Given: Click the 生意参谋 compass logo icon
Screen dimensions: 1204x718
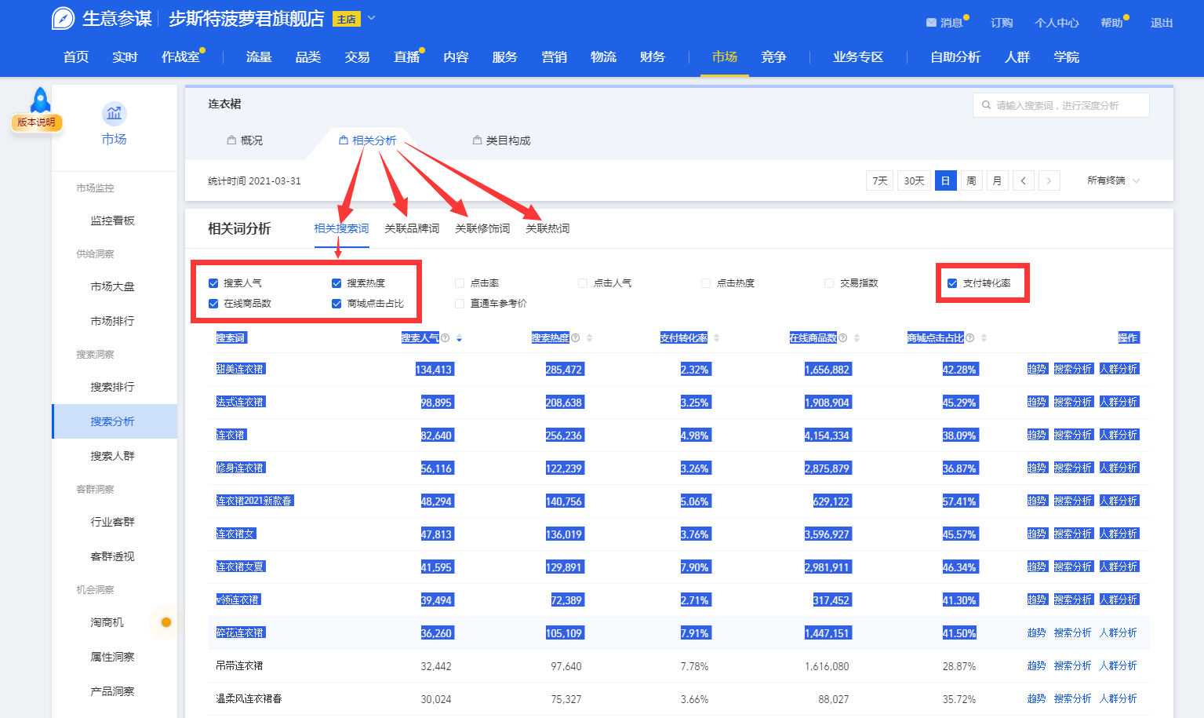Looking at the screenshot, I should tap(63, 19).
